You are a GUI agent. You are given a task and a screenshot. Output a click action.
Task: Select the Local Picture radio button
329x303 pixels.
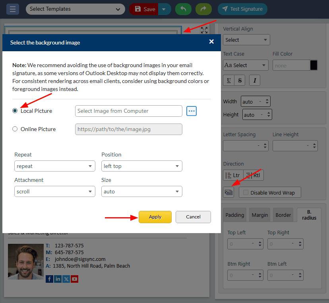(15, 111)
